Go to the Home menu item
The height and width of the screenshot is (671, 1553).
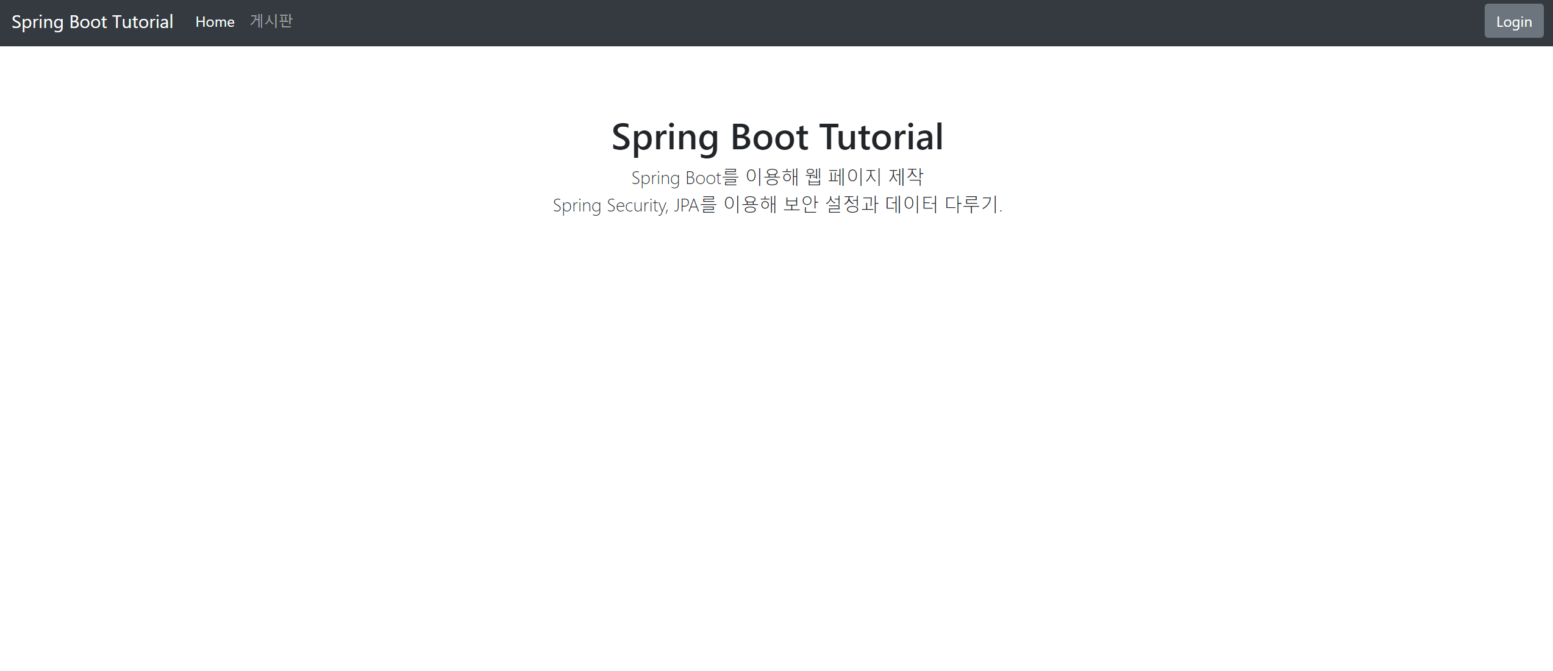pos(215,22)
